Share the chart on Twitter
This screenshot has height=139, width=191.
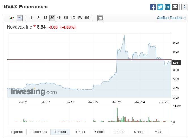click(x=160, y=7)
